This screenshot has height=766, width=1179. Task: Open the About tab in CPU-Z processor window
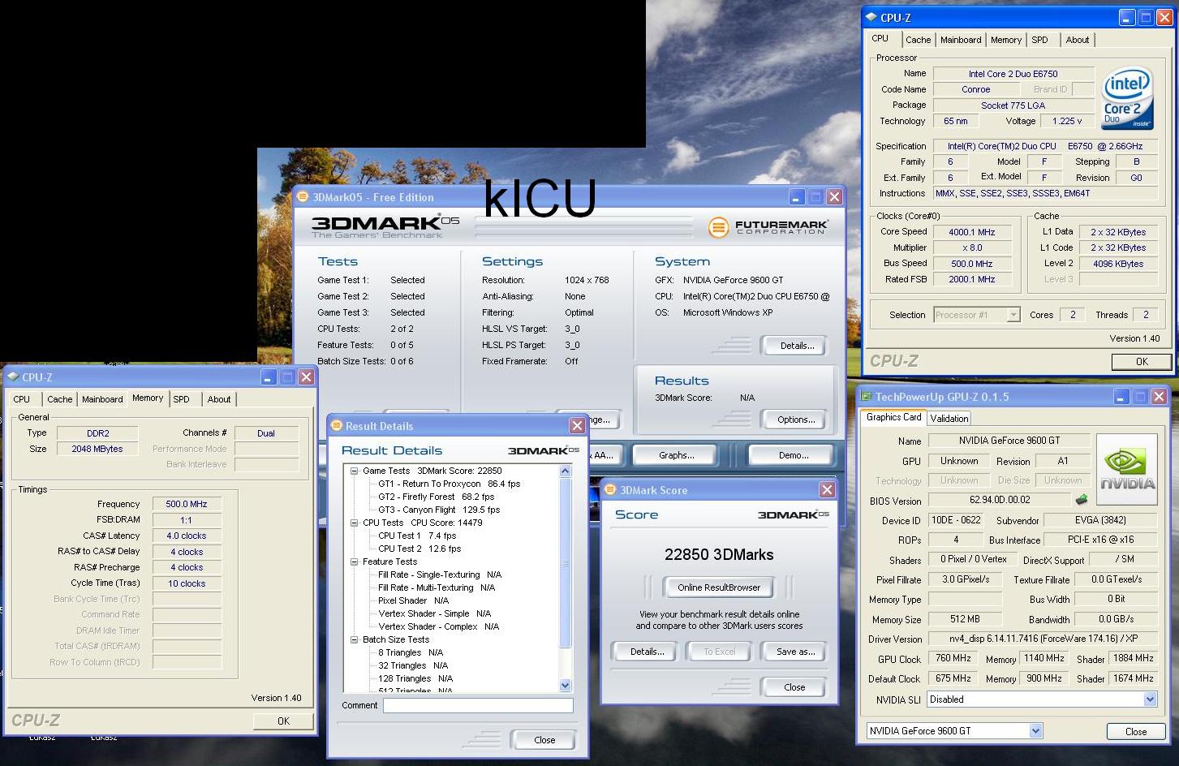(1078, 40)
